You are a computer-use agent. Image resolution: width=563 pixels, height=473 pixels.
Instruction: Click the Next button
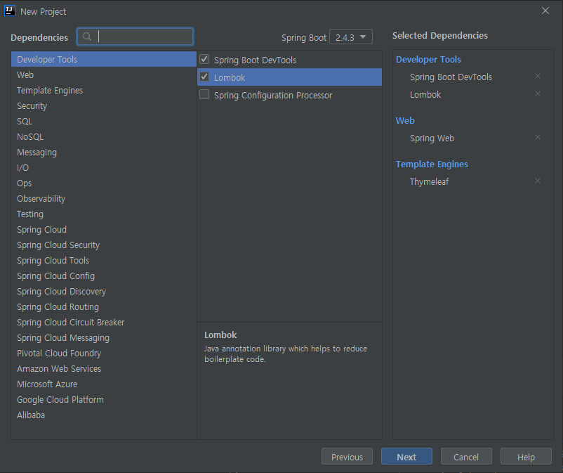point(406,457)
